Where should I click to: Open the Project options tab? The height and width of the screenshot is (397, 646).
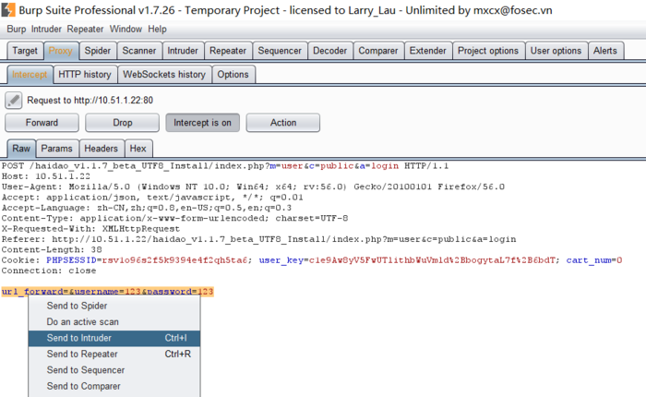click(488, 51)
